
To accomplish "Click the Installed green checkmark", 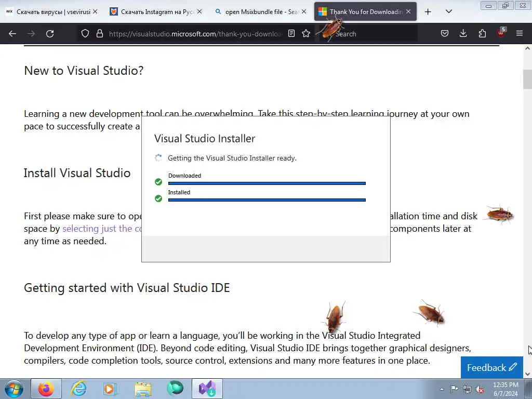I will coord(158,198).
